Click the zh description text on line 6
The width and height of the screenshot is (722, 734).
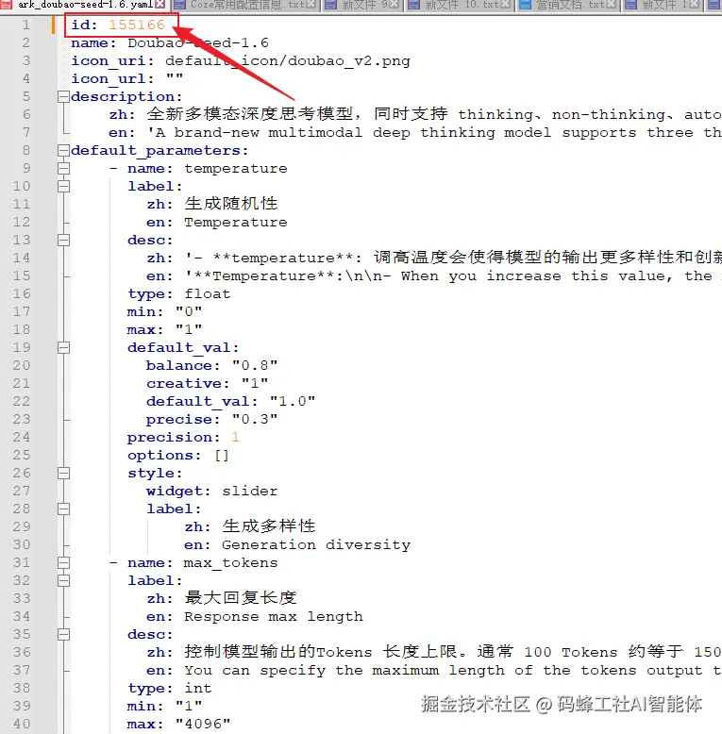pos(434,114)
